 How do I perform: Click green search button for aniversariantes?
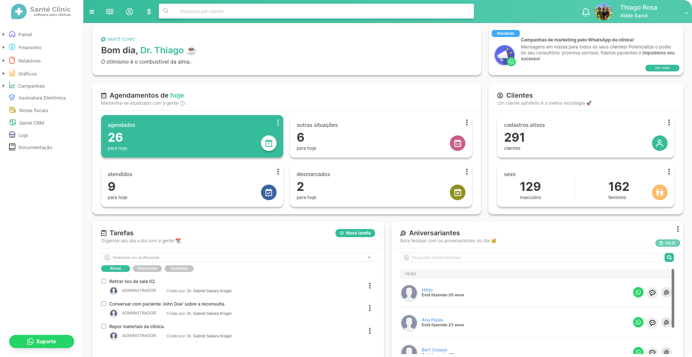(669, 257)
